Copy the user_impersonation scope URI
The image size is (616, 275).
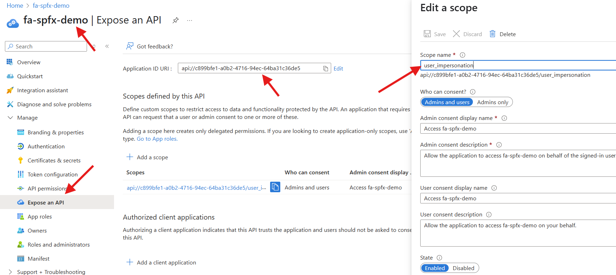tap(275, 187)
